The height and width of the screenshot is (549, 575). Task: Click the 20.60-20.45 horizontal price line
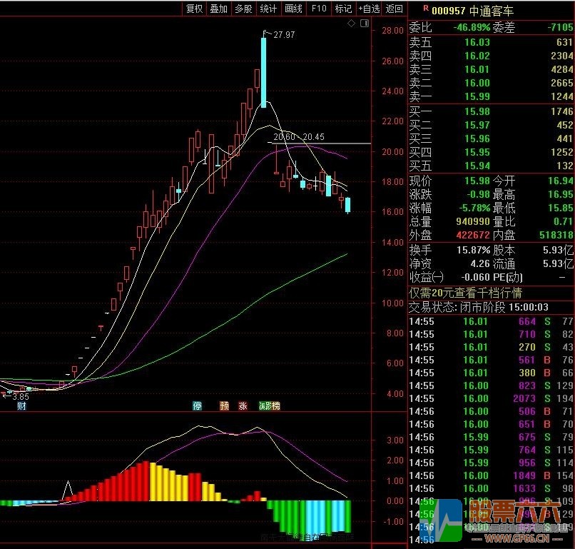[x=319, y=143]
